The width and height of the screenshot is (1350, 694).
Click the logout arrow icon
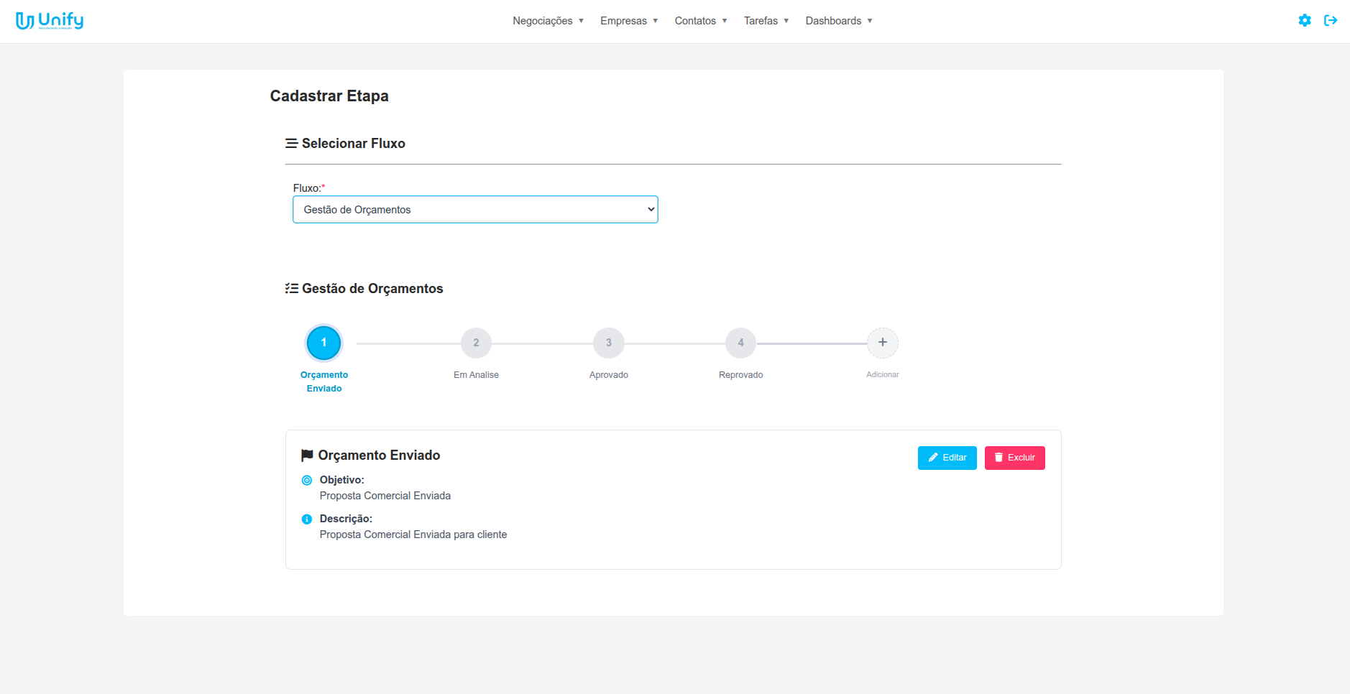point(1330,21)
